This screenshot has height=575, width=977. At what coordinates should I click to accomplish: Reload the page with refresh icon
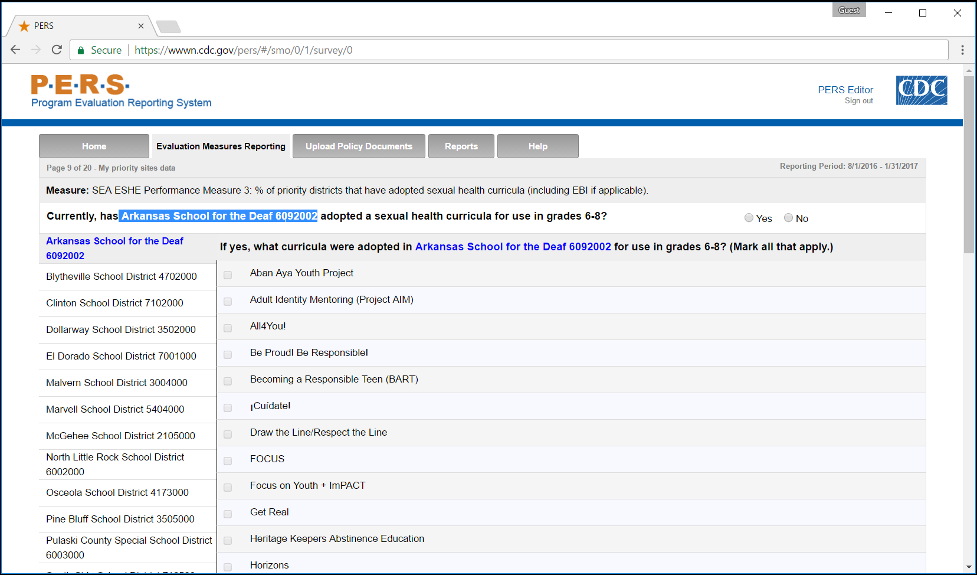click(57, 50)
